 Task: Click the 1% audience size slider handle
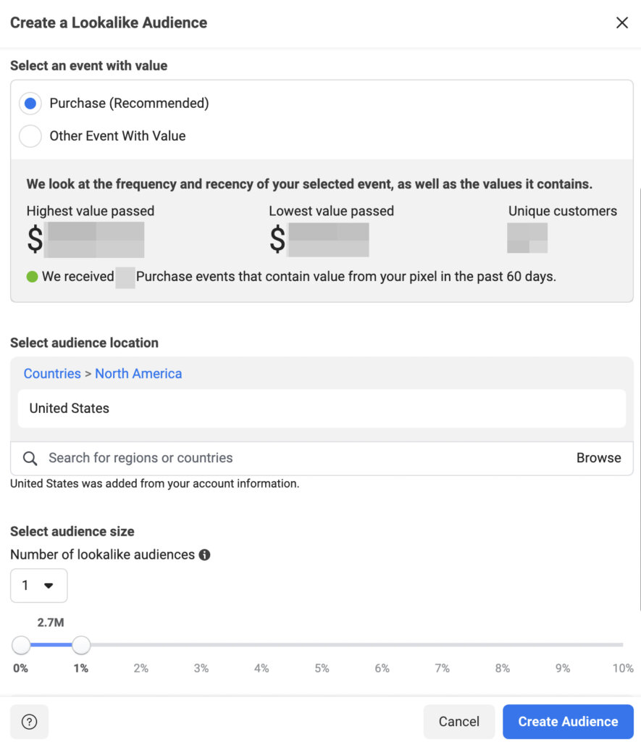tap(81, 645)
